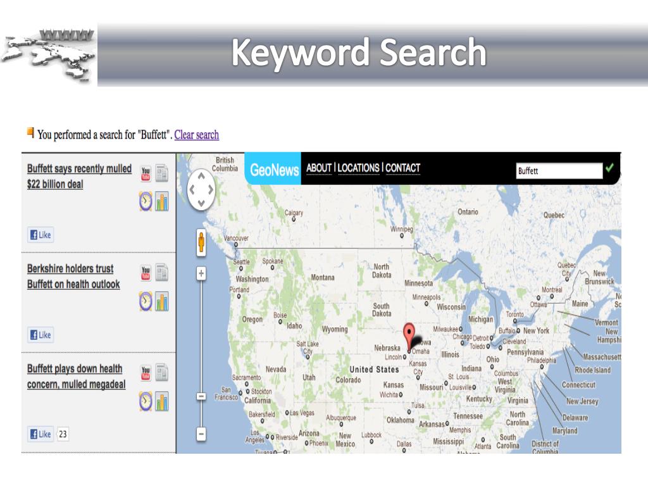Click the "Nebraska" label on the map

(x=387, y=348)
